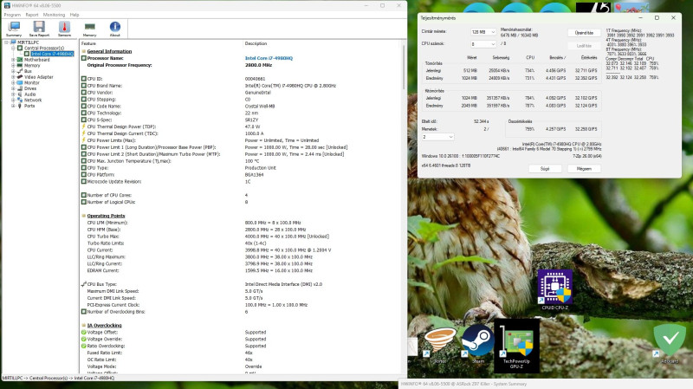
Task: Click the General Information folder icon
Action: [83, 51]
